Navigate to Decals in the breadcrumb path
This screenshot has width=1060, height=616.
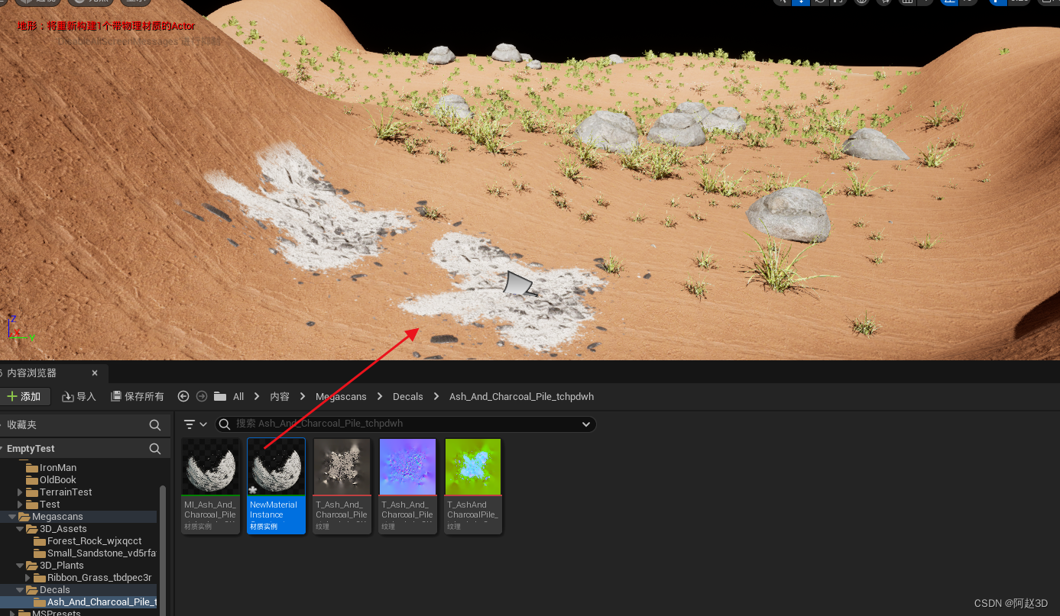pos(407,396)
